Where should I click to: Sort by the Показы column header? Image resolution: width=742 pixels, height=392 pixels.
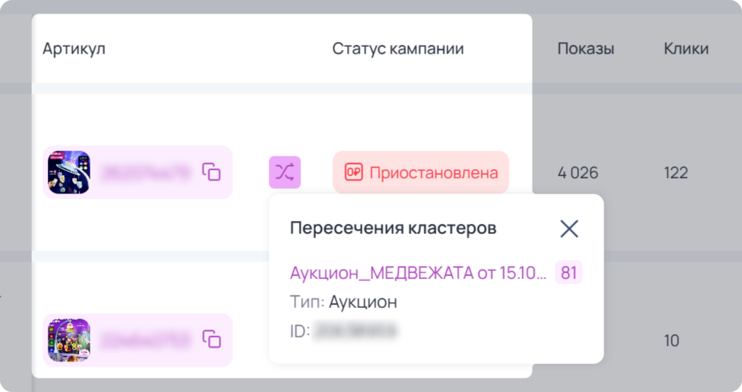click(x=585, y=49)
